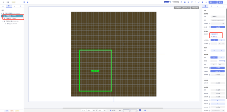Click the transparency slider handle
Viewport: 227px width, 112px height.
click(x=225, y=61)
